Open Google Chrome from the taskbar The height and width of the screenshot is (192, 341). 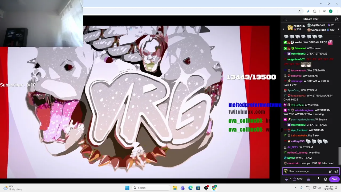[x=214, y=188]
